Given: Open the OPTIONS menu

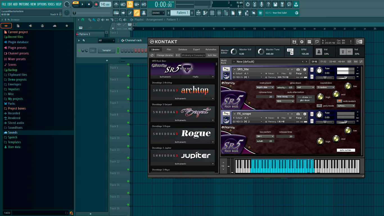Looking at the screenshot, I should [42, 4].
